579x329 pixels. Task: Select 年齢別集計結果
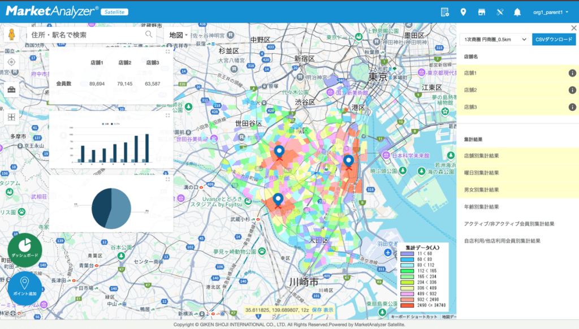click(x=518, y=207)
